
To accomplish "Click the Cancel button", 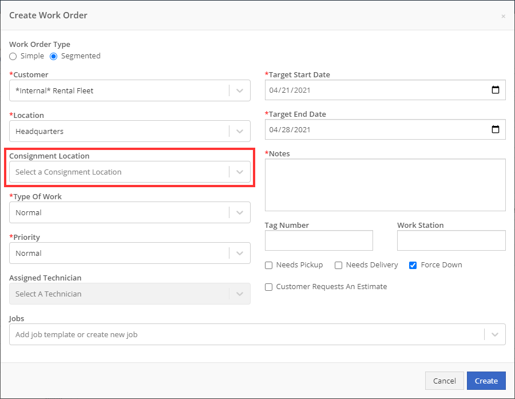I will 445,381.
